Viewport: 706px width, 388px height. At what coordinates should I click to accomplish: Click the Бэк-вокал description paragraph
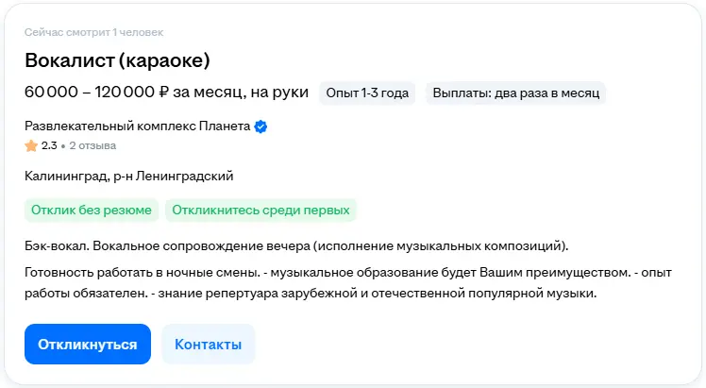(x=296, y=246)
